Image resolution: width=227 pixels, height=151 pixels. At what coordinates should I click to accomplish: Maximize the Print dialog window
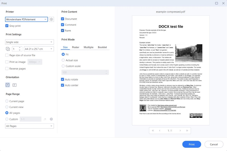click(216, 3)
